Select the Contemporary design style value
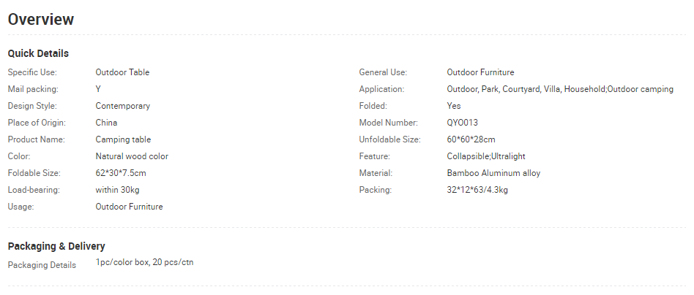The width and height of the screenshot is (694, 295). [122, 106]
